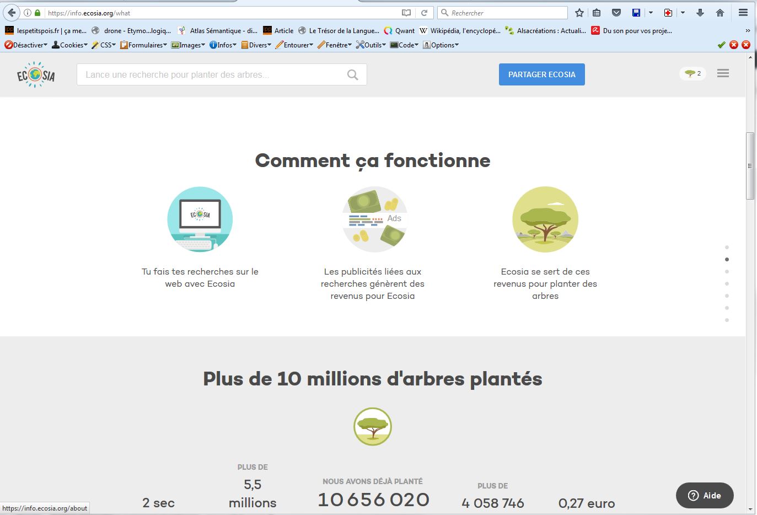Show more bookmarks with the chevron
Screen dimensions: 757x515
[748, 31]
